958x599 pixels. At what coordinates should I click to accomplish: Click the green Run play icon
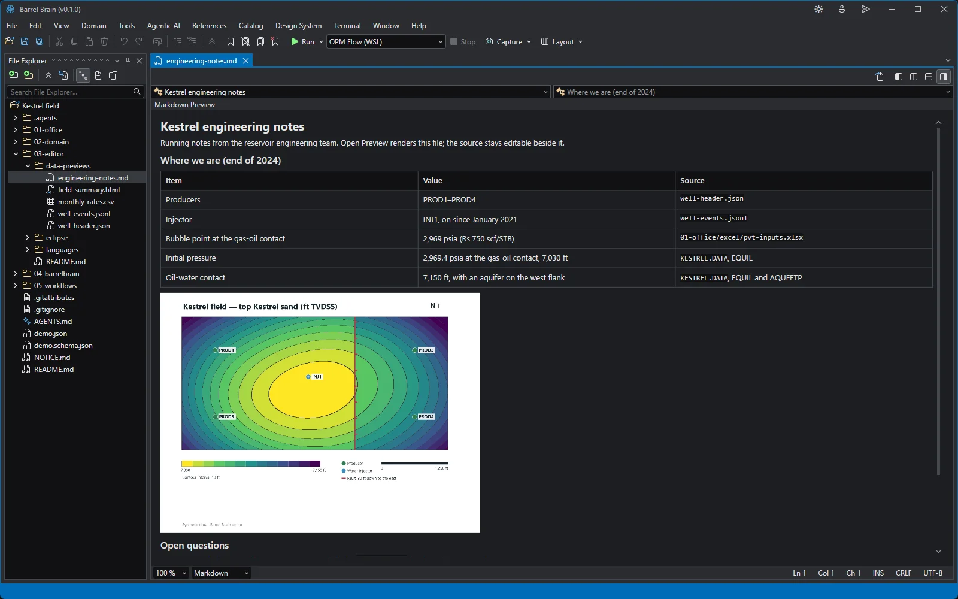click(295, 41)
